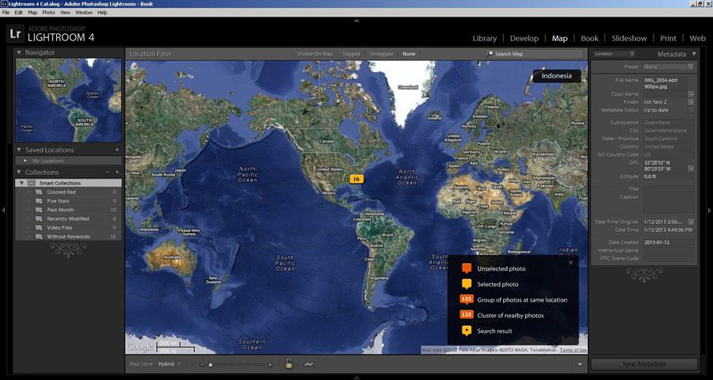Screen dimensions: 713x380
Task: Click the Five Stars smart collection icon
Action: (40, 201)
